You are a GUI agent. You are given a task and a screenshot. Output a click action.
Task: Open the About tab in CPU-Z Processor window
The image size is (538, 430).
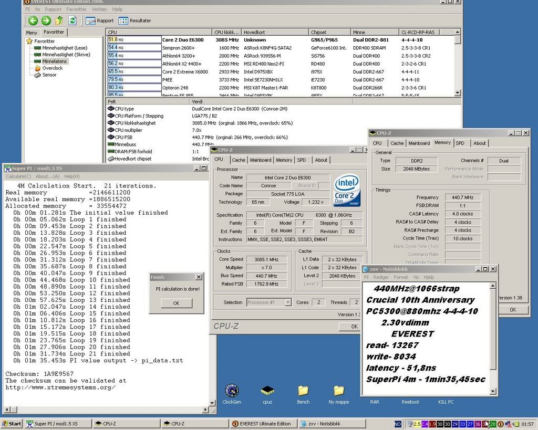click(x=321, y=160)
